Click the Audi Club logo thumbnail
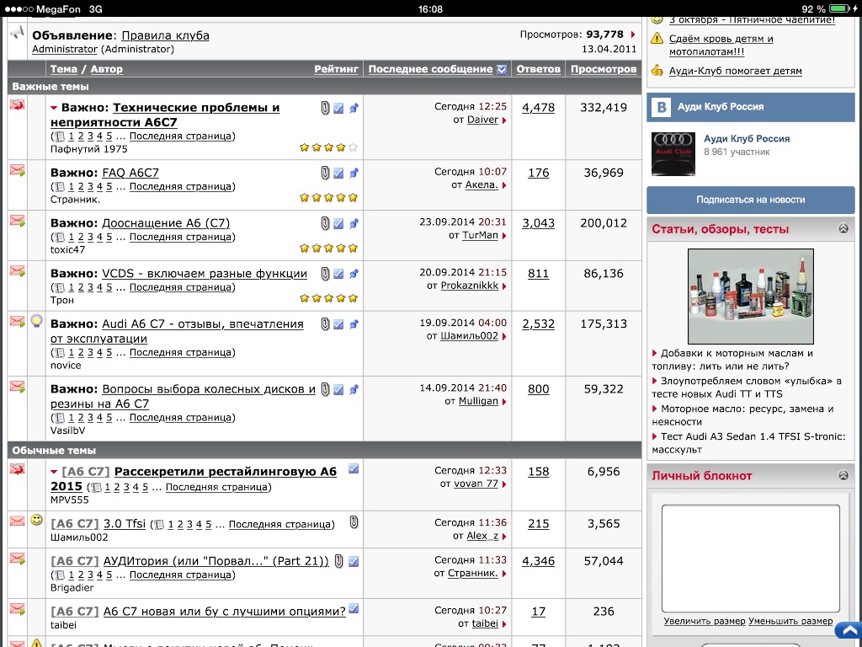 click(673, 154)
